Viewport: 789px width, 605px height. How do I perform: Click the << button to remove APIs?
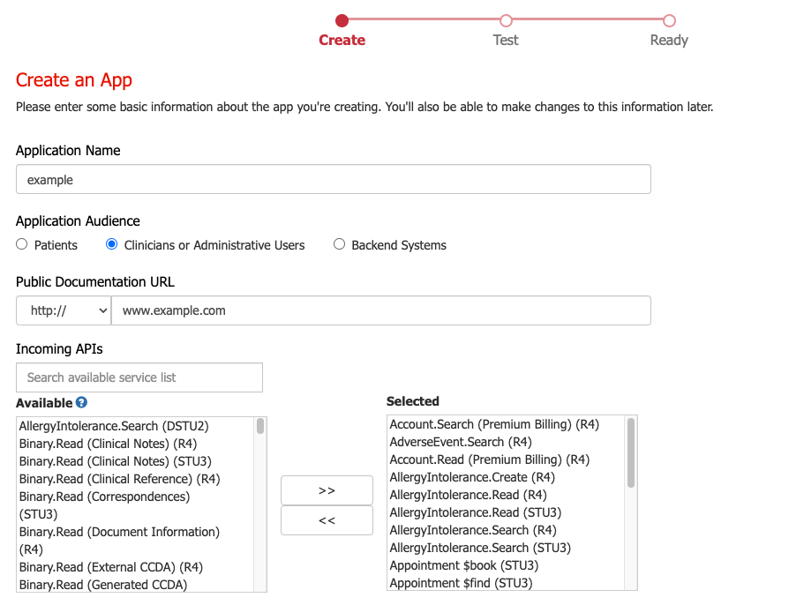[327, 520]
